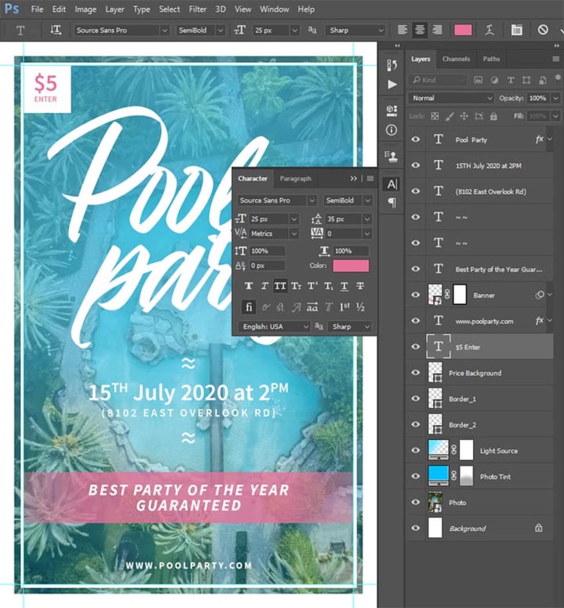The height and width of the screenshot is (608, 564).
Task: Cancel current edits with the circle-slash icon
Action: coord(543,30)
